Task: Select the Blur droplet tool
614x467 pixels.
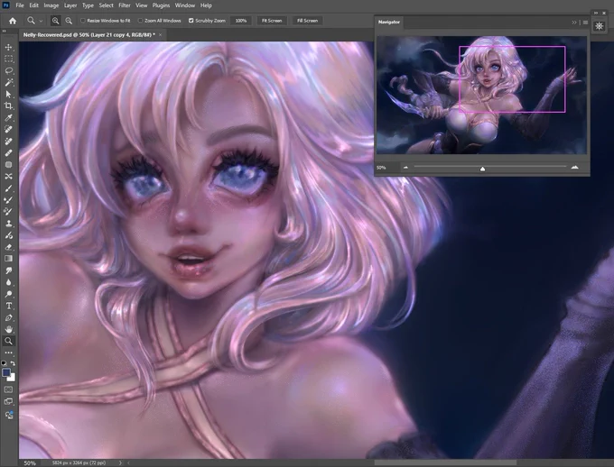Action: (9, 282)
